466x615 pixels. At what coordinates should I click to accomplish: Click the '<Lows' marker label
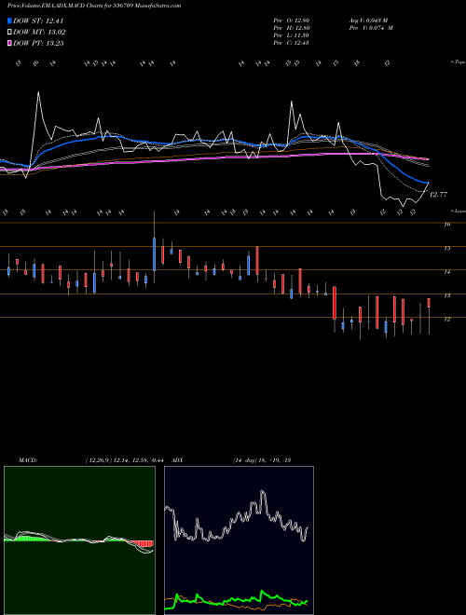(459, 211)
